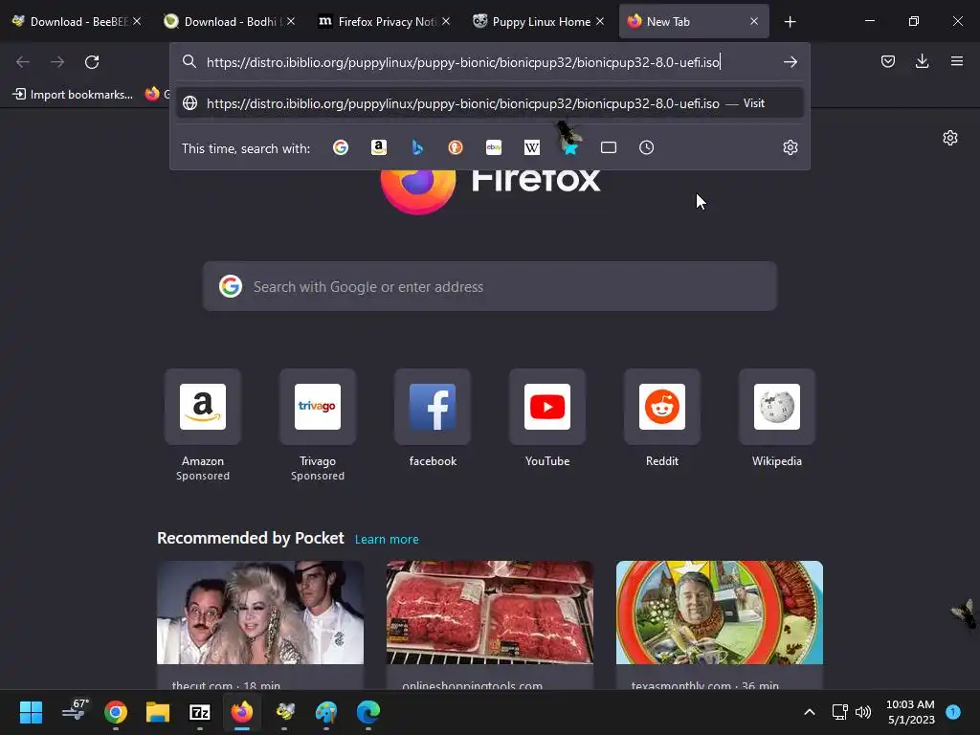Search bookmarks using the star icon
The width and height of the screenshot is (980, 735).
(x=570, y=148)
